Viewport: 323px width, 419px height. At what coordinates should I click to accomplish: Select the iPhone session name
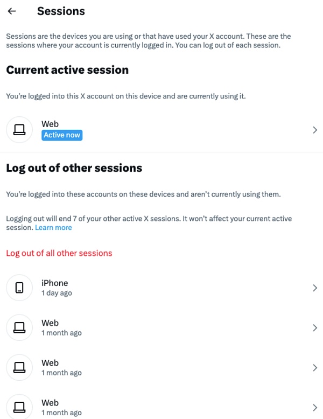tap(55, 283)
